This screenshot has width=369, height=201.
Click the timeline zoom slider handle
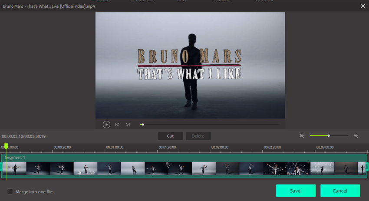click(x=329, y=136)
